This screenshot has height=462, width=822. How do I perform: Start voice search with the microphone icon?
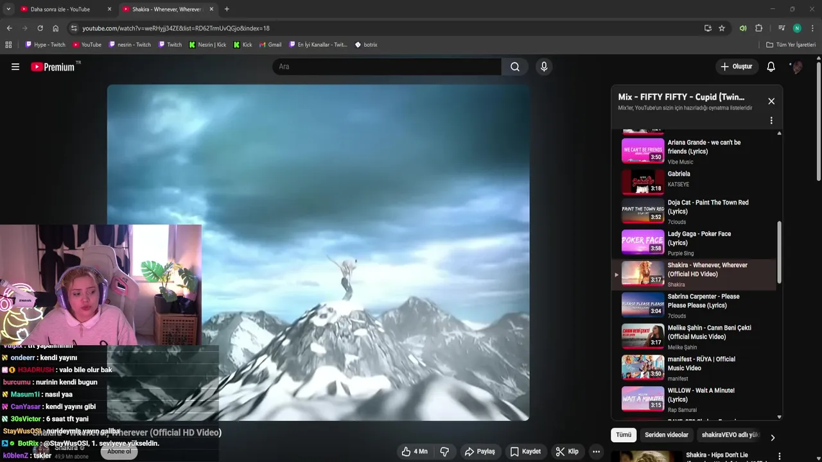544,67
